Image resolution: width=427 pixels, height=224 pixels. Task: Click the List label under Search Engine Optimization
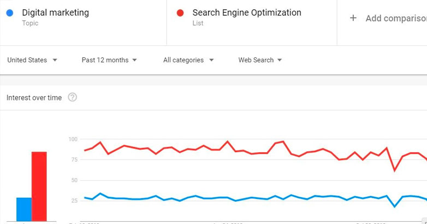tap(198, 23)
